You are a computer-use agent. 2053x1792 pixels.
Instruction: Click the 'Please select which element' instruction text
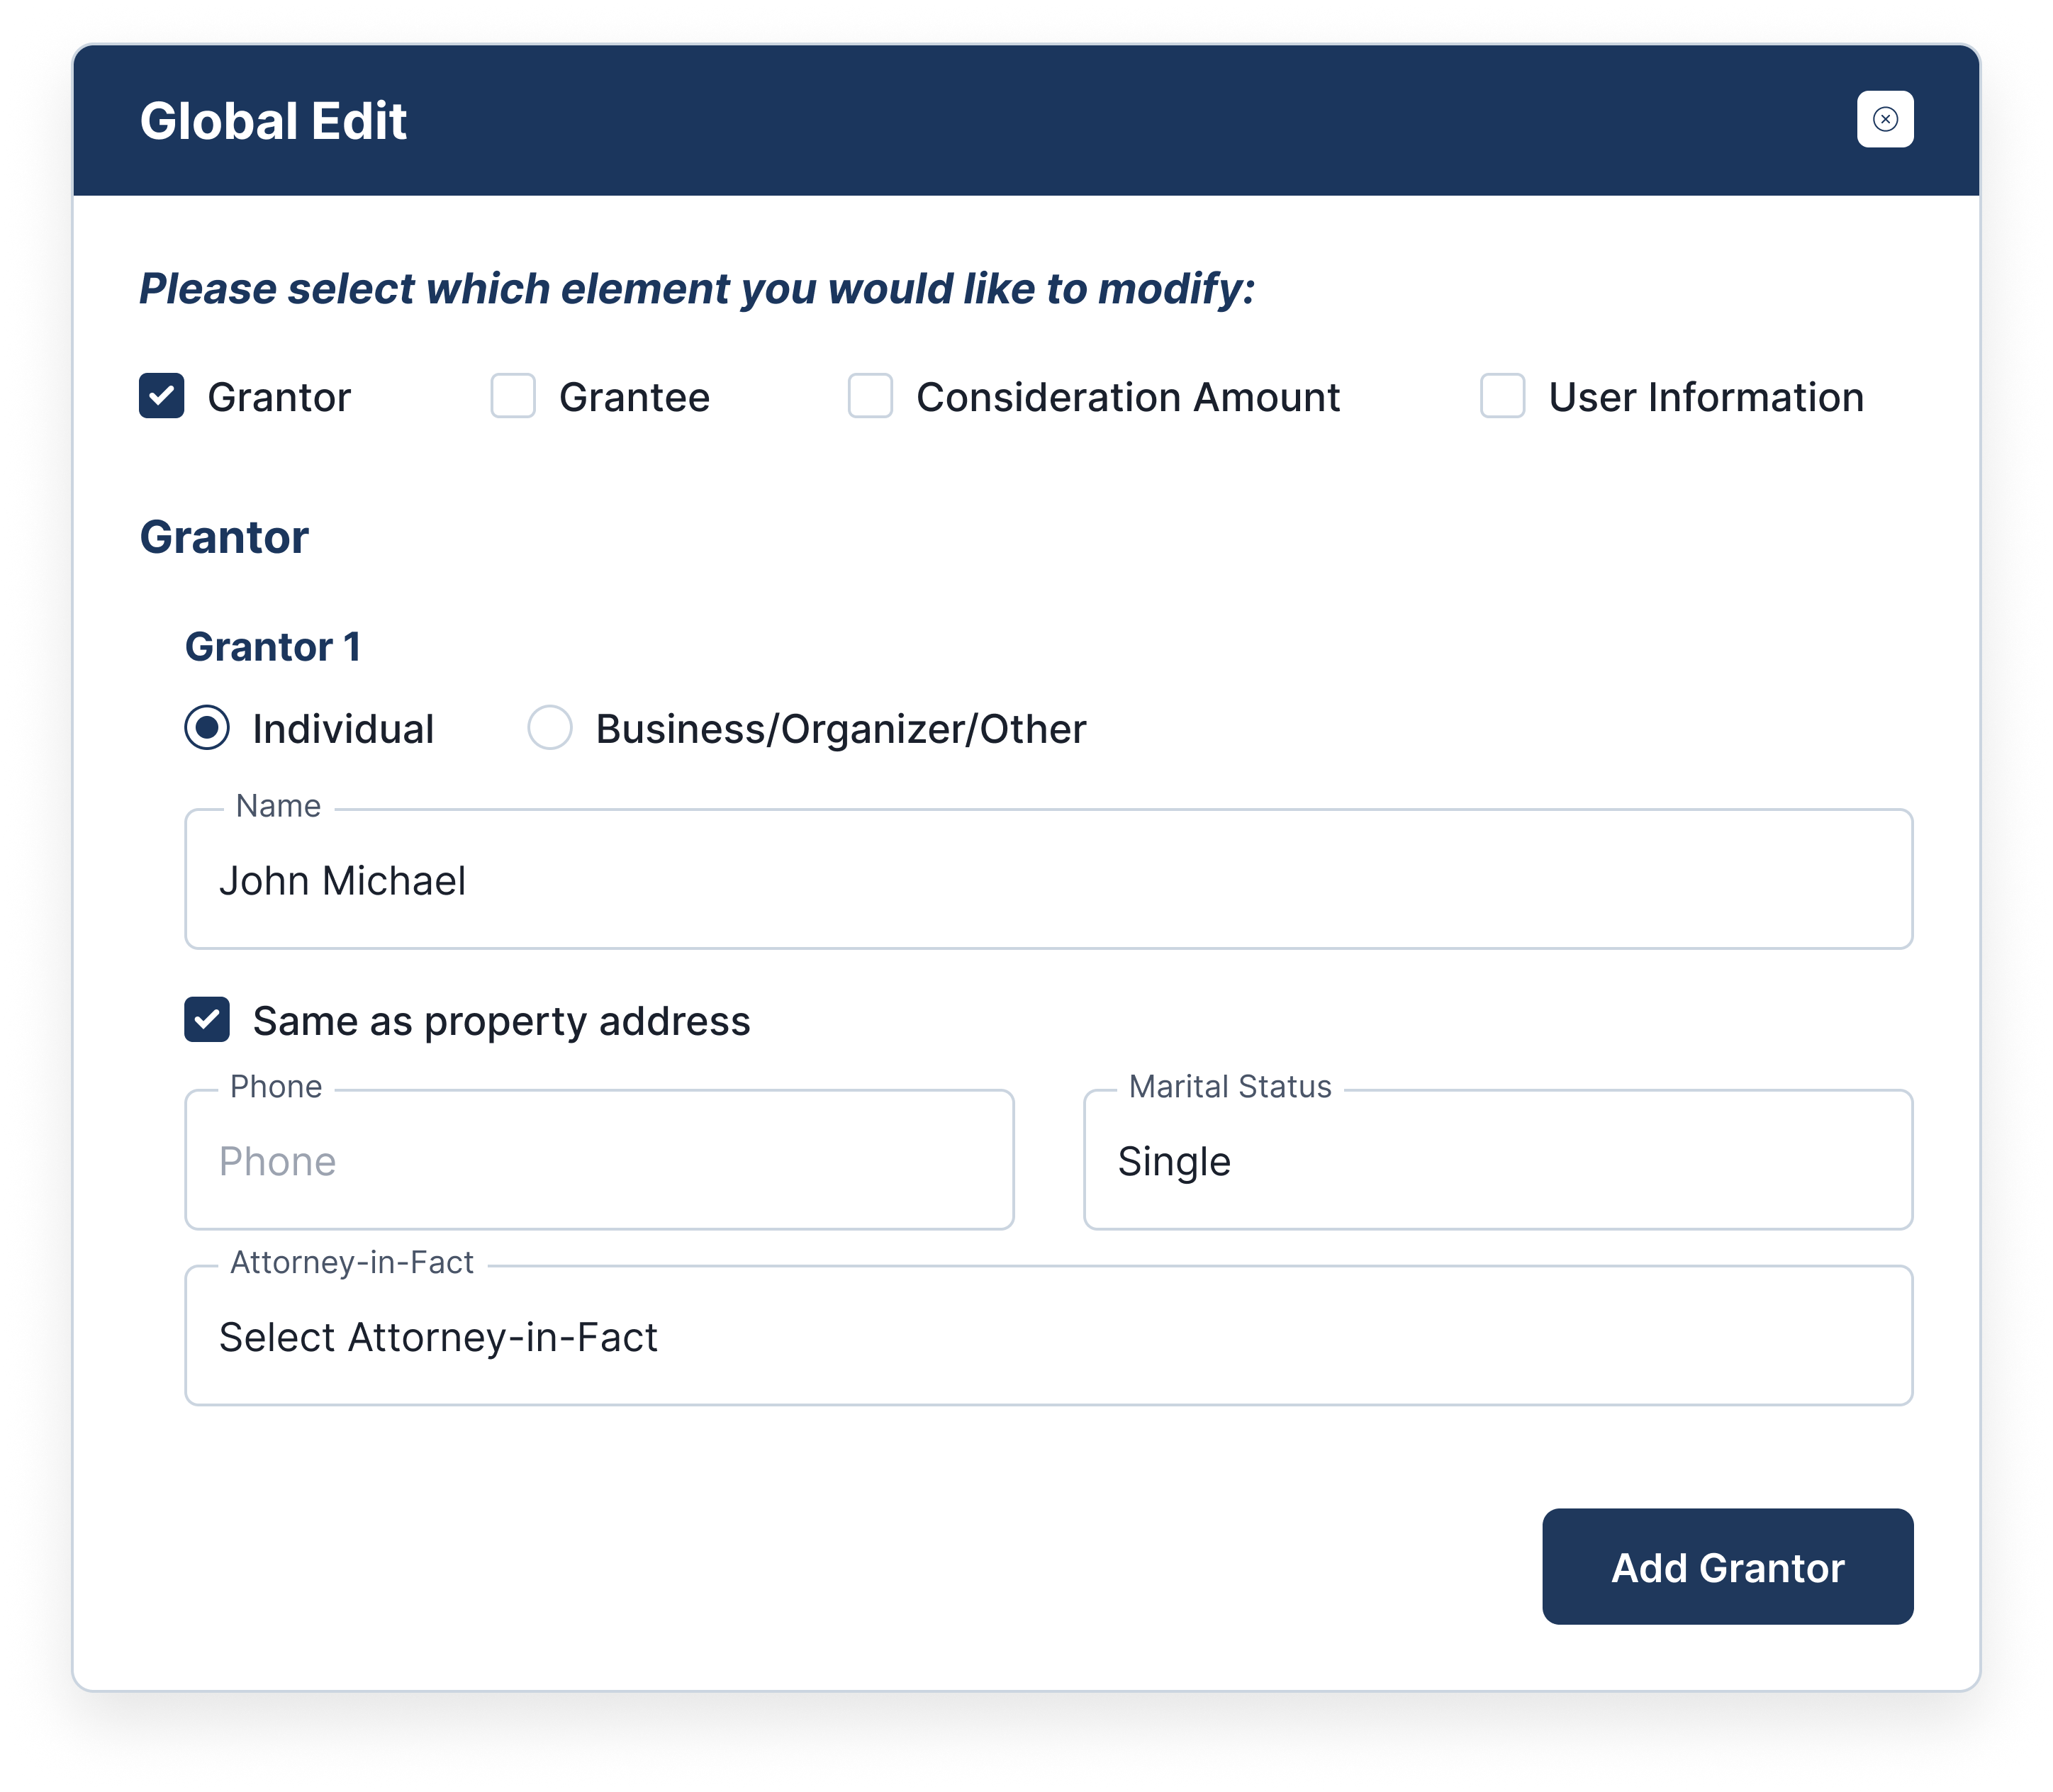pyautogui.click(x=697, y=289)
